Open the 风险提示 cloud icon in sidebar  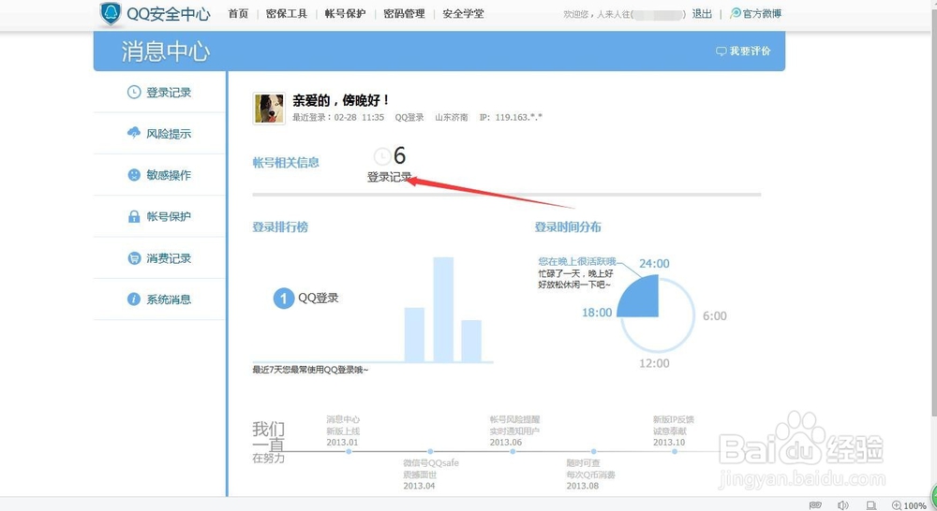[134, 133]
